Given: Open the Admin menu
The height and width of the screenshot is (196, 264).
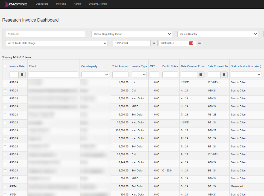Looking at the screenshot, I should [x=78, y=4].
